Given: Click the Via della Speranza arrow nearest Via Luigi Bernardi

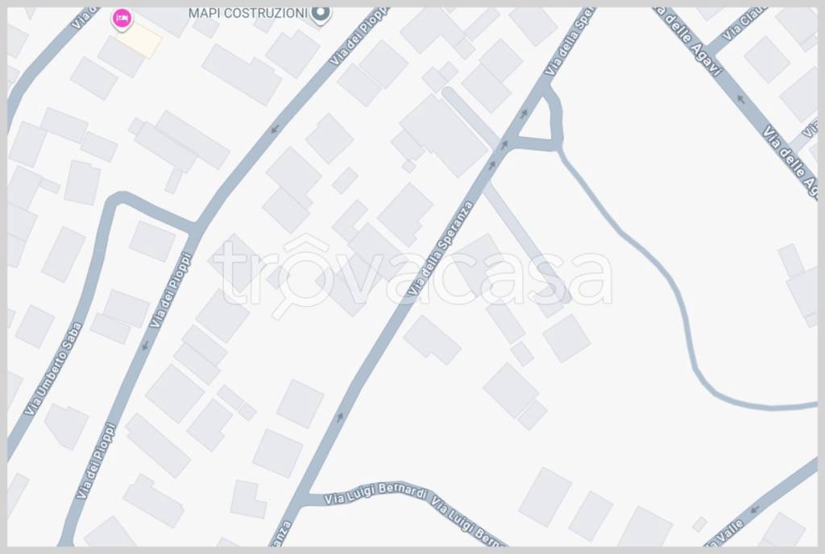Looking at the screenshot, I should 340,417.
